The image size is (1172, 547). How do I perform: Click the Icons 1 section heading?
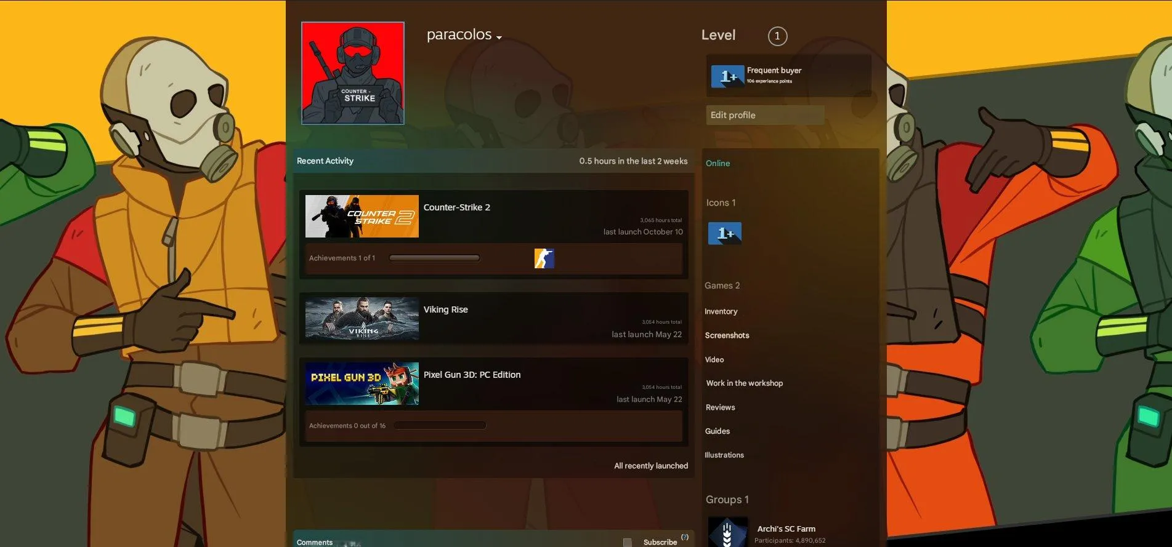coord(721,202)
